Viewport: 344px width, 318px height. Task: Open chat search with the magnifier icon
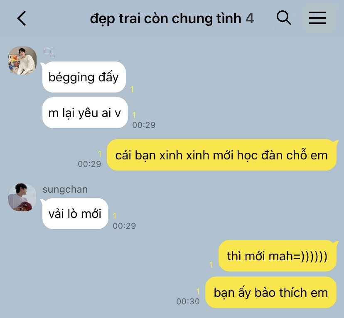[x=284, y=18]
